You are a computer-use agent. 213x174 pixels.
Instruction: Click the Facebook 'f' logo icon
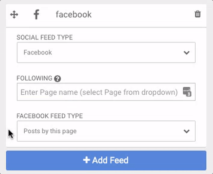tap(36, 15)
